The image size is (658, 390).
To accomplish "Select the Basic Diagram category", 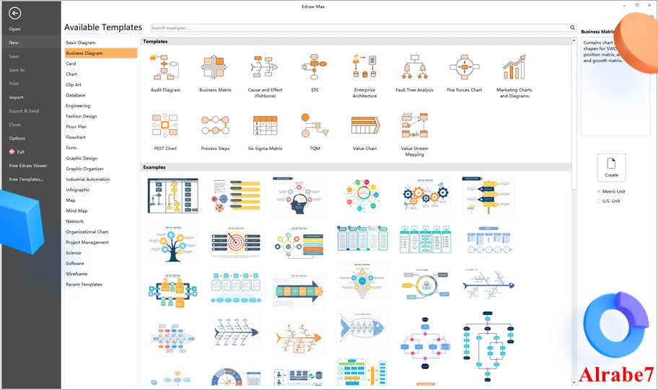I will coord(81,43).
